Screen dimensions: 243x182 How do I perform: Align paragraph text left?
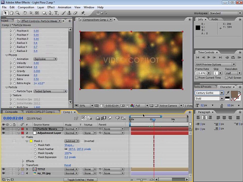coord(198,118)
